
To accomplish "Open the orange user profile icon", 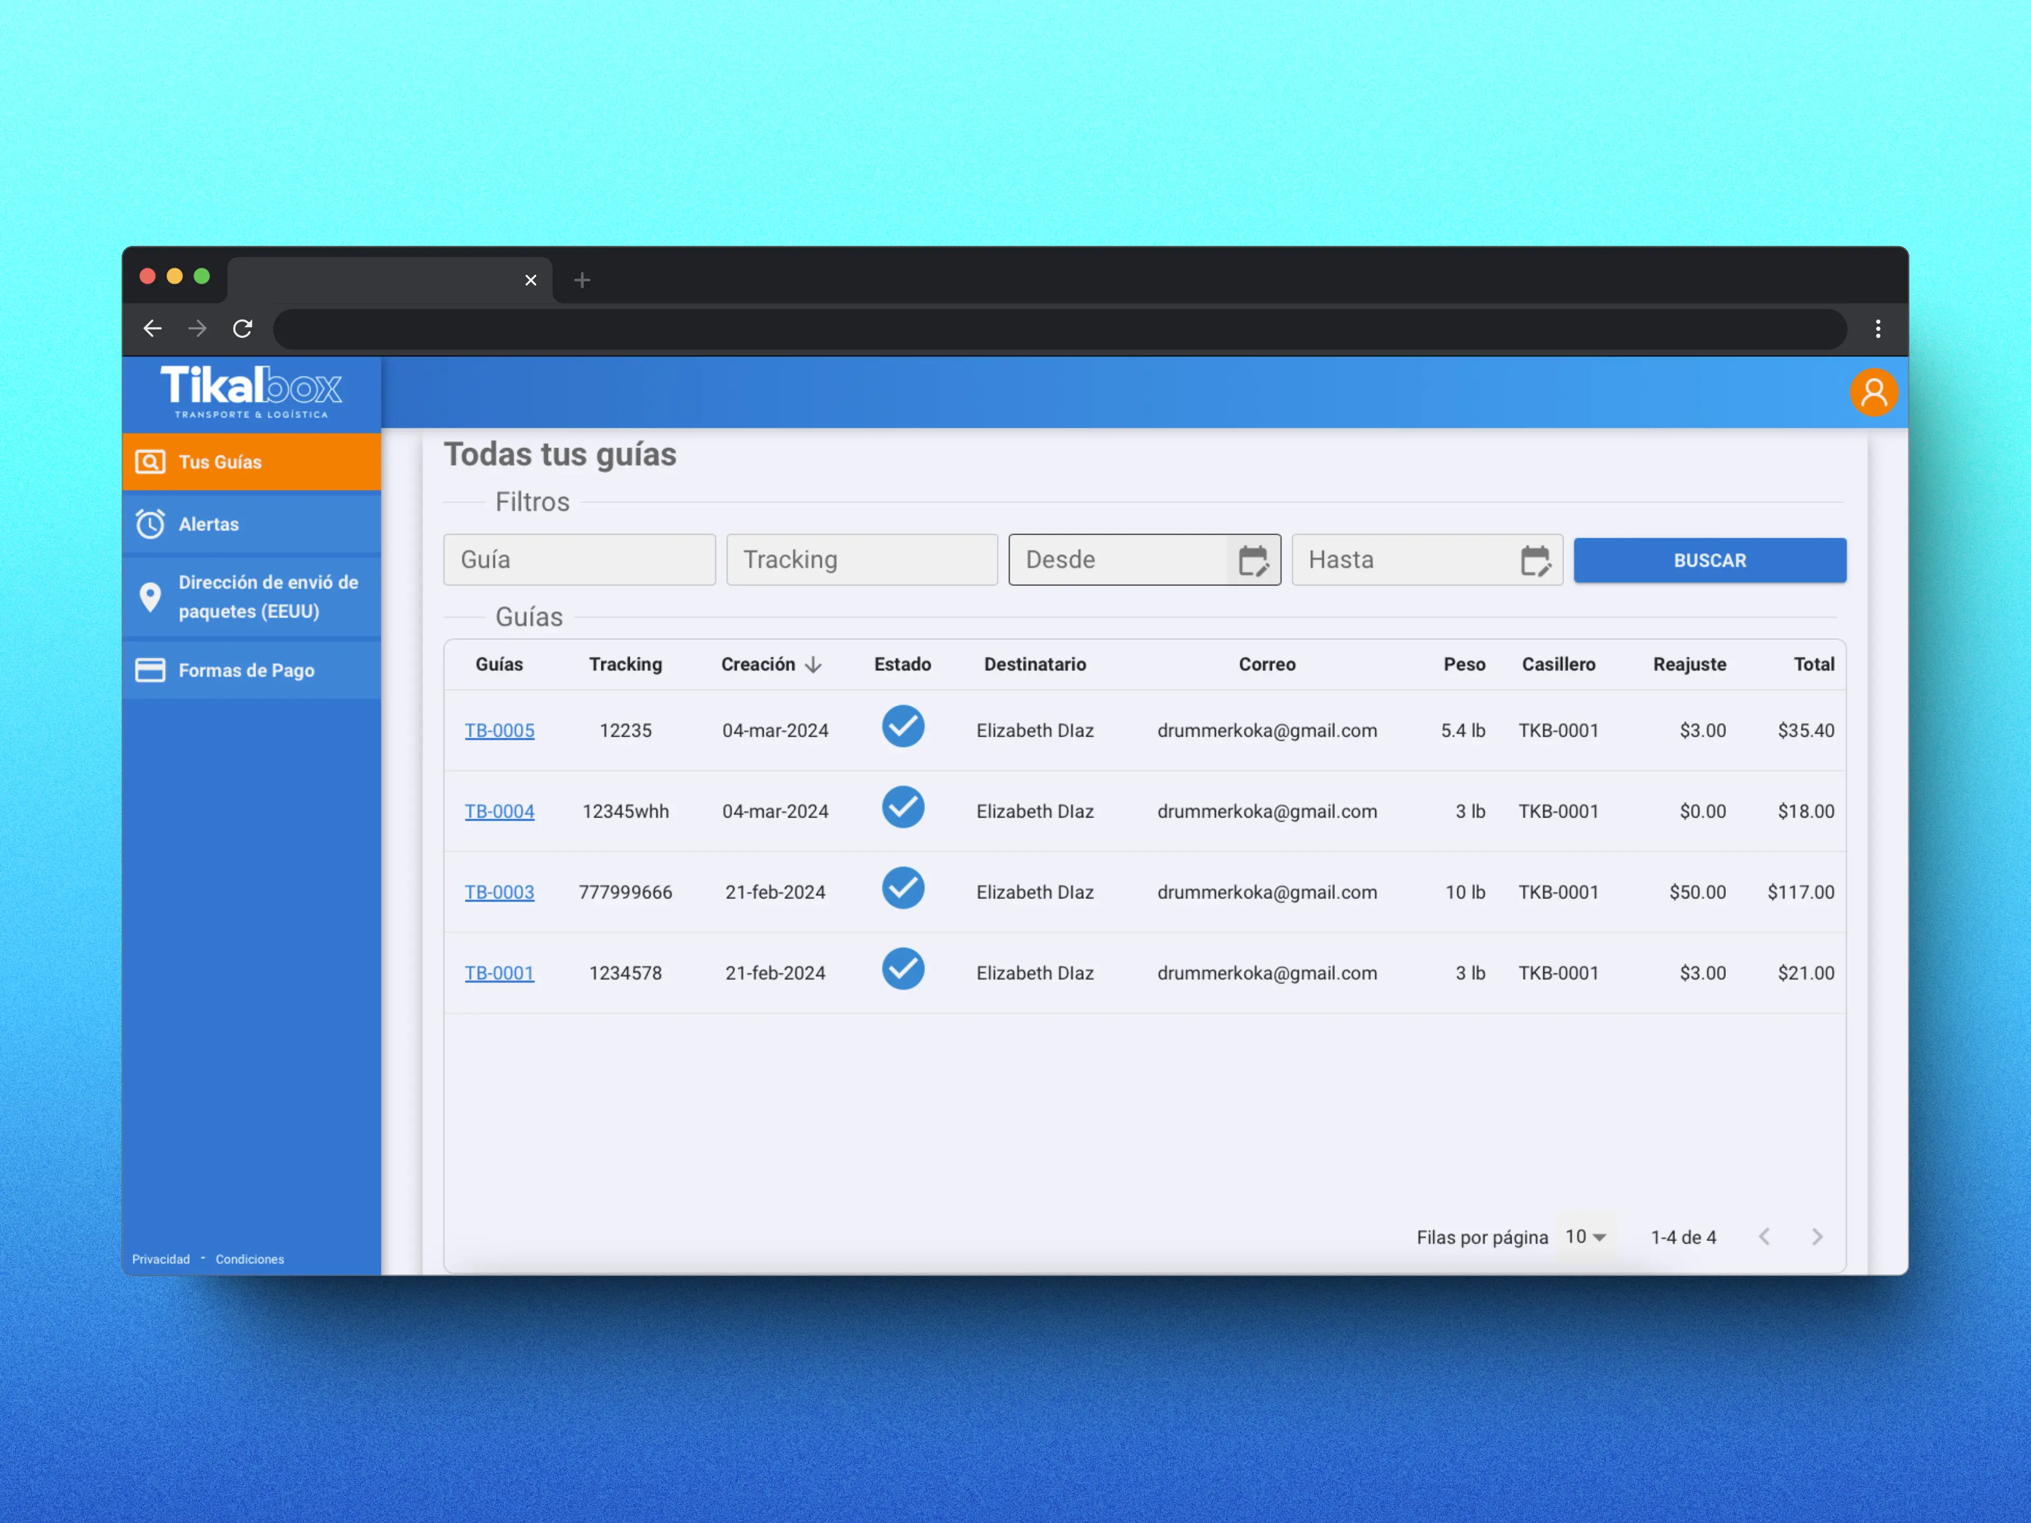I will click(x=1873, y=393).
